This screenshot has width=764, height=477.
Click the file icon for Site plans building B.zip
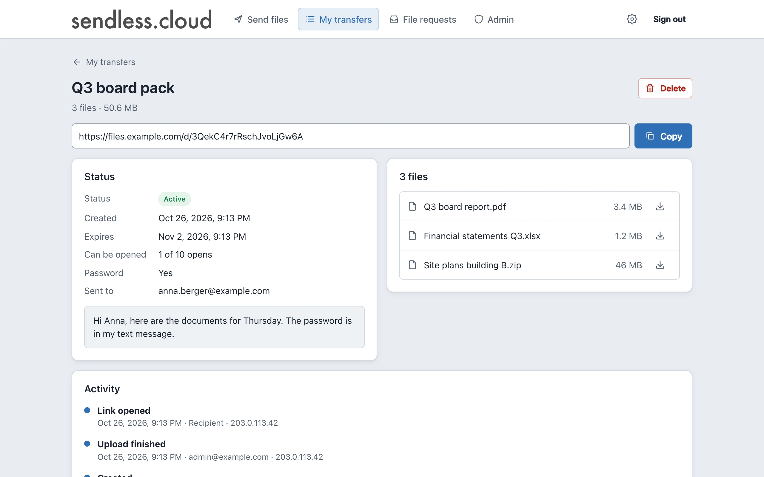coord(412,265)
